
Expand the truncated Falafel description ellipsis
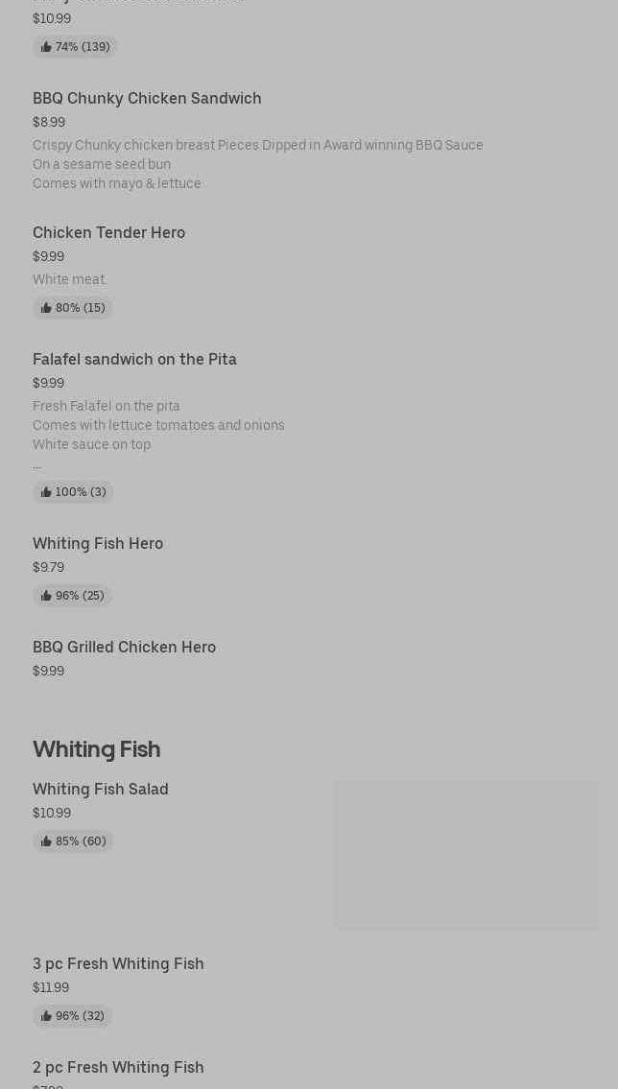pyautogui.click(x=36, y=465)
